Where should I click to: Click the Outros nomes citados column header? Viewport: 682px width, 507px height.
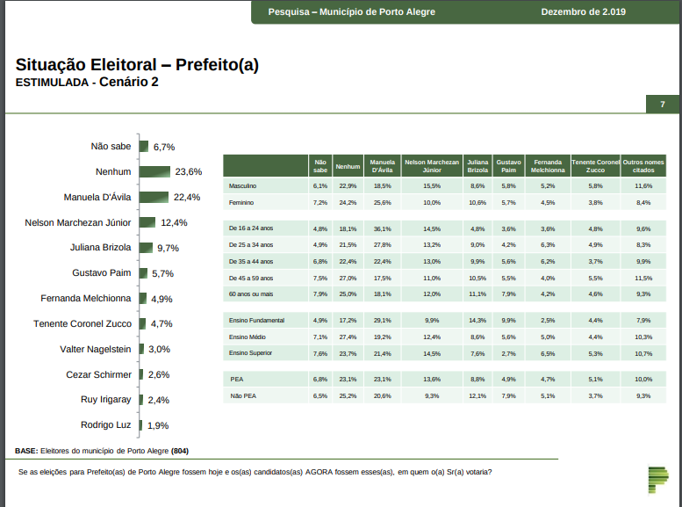pos(643,165)
